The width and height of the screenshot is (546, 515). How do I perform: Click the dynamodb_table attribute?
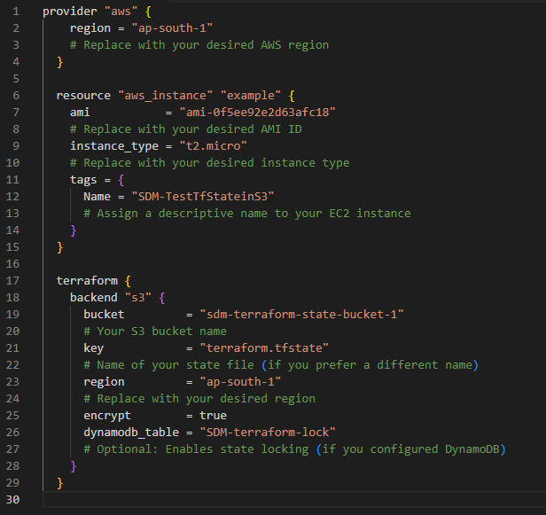[131, 433]
